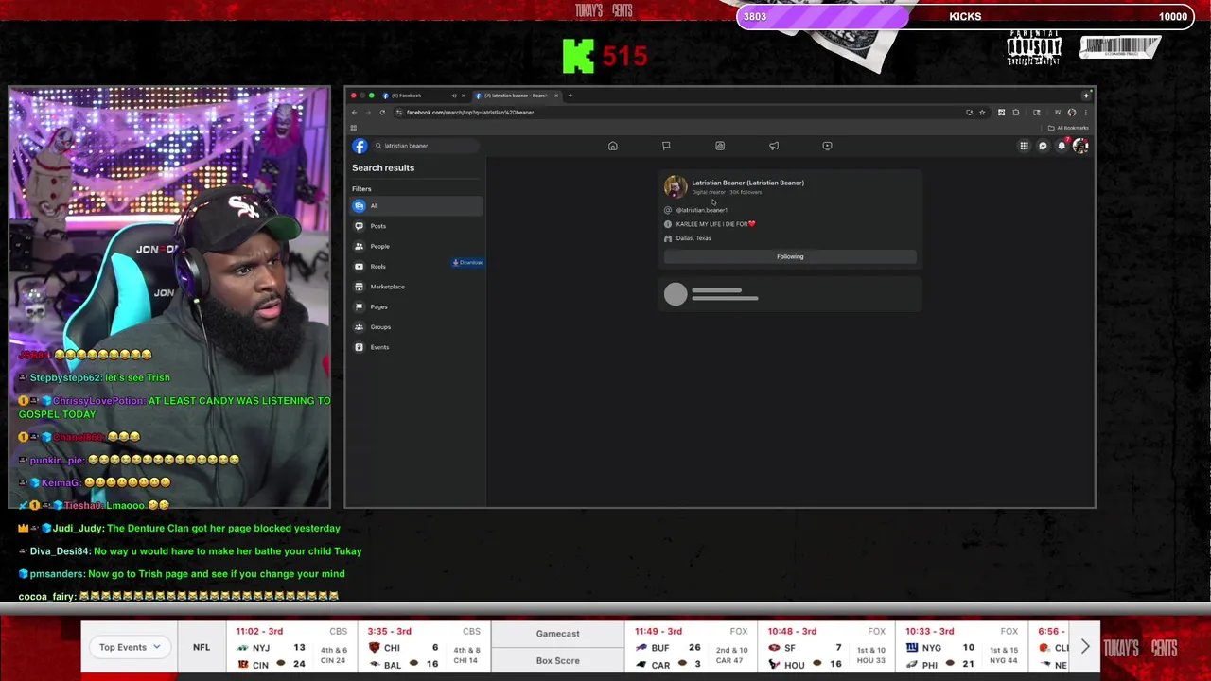The width and height of the screenshot is (1211, 681).
Task: Click the install/cast icon in address bar
Action: (x=969, y=113)
